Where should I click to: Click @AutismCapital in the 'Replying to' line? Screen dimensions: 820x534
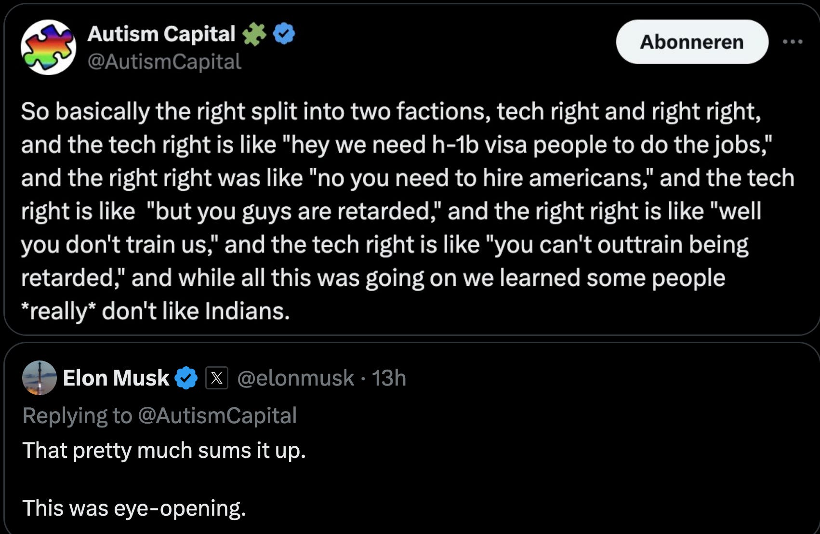217,415
